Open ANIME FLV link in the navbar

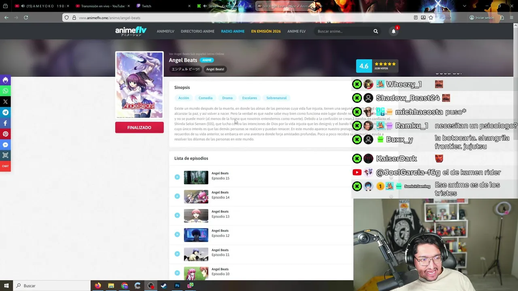pos(297,31)
